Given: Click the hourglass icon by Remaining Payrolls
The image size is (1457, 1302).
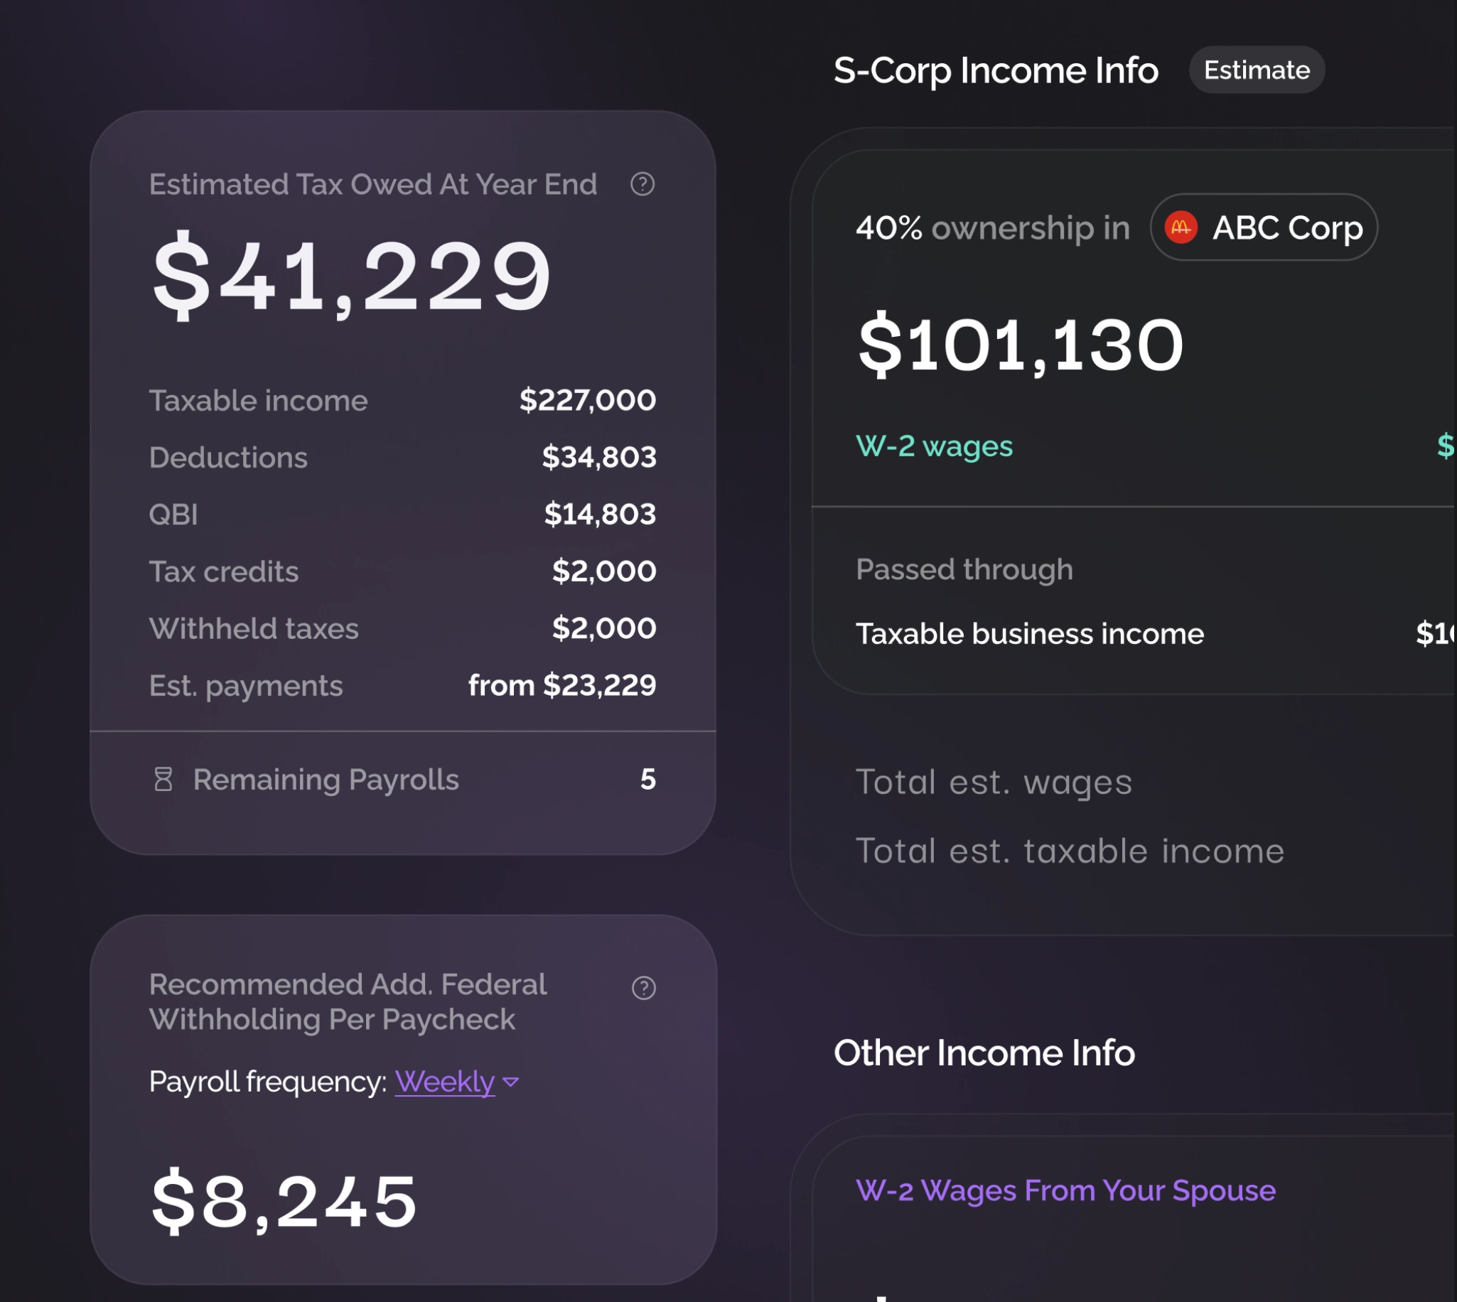Looking at the screenshot, I should (163, 779).
